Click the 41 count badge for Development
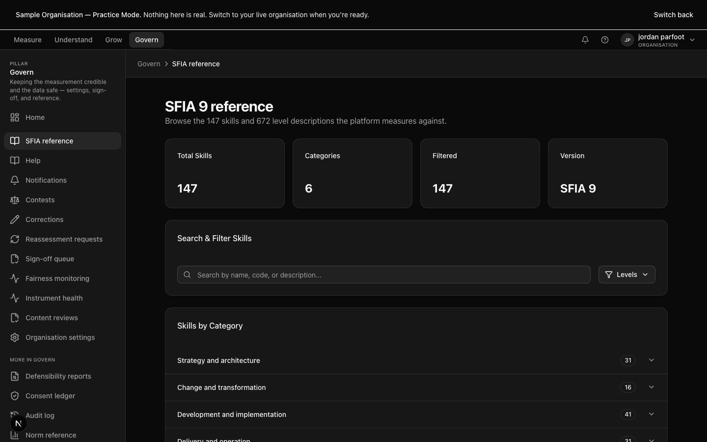707x442 pixels. (628, 414)
